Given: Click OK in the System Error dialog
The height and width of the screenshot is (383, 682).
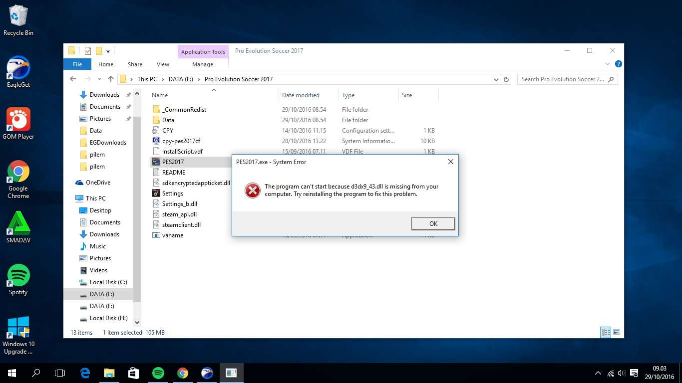Looking at the screenshot, I should [x=433, y=223].
